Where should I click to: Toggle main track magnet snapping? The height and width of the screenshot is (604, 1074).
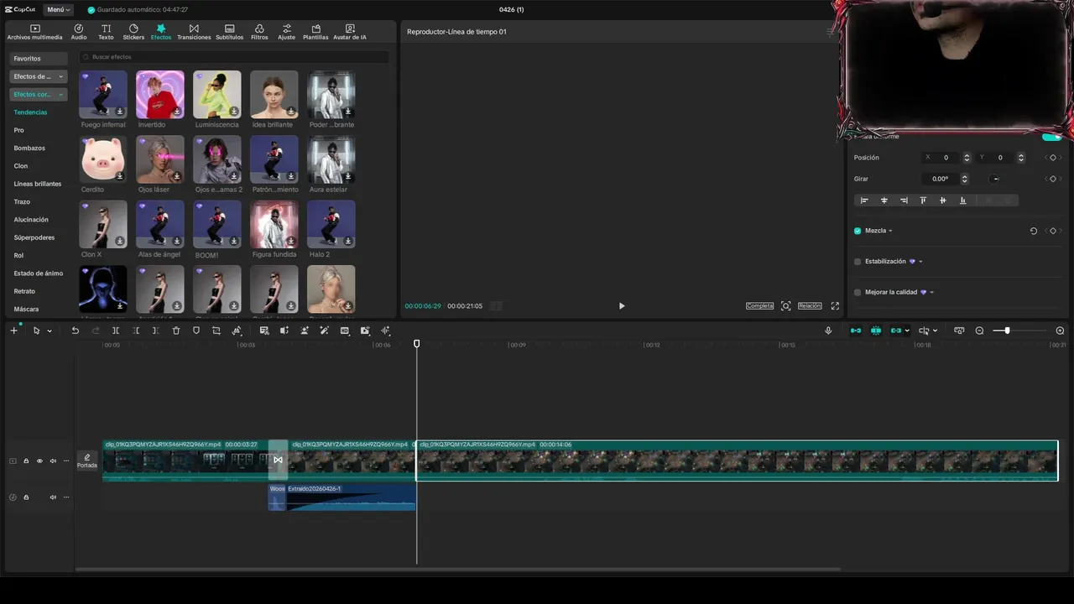(x=856, y=331)
